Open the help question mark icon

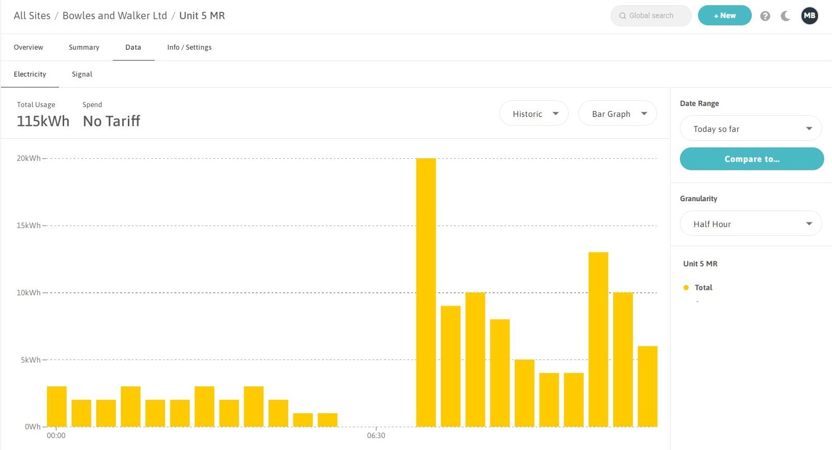coord(765,16)
